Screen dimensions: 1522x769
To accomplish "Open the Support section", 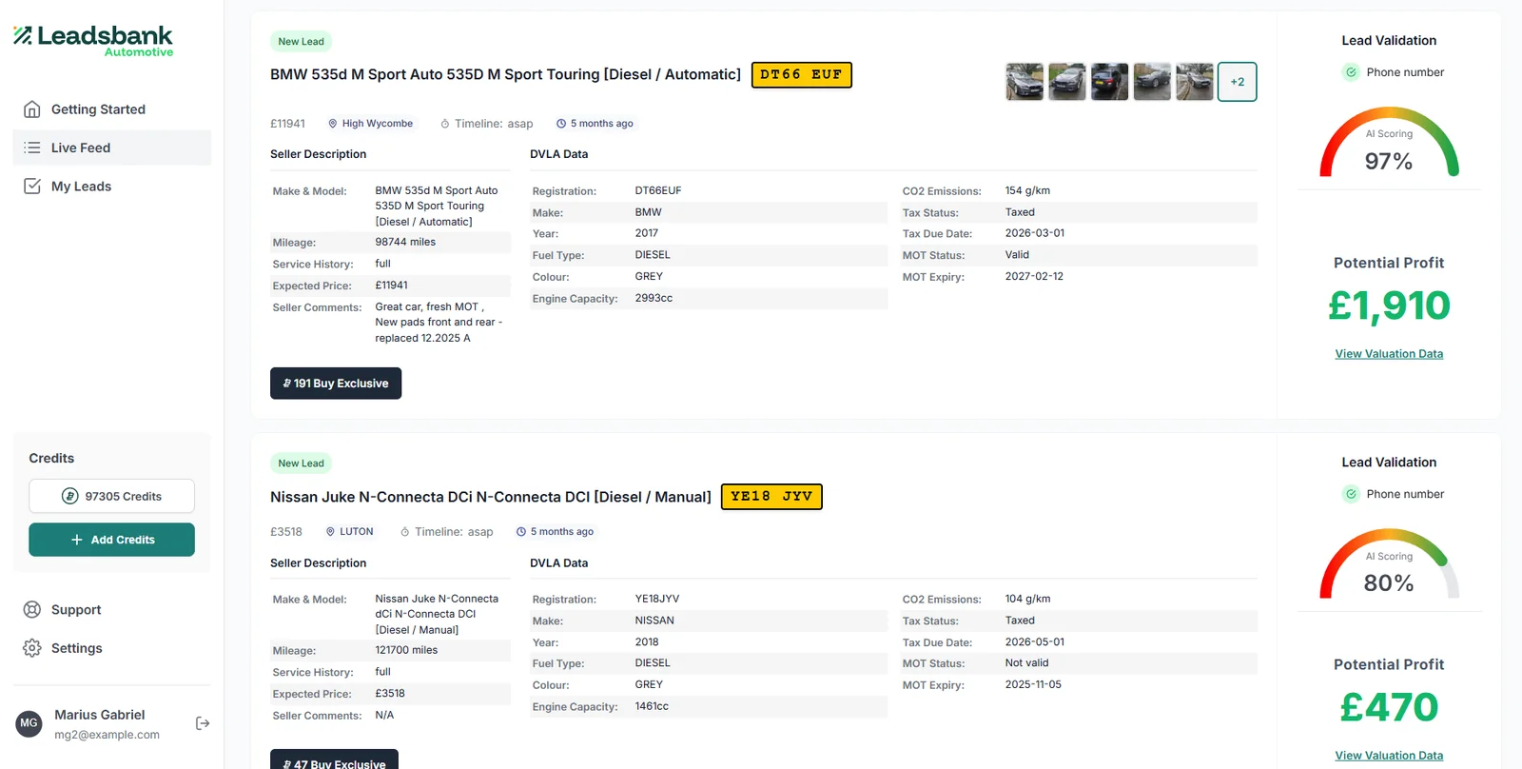I will point(112,610).
